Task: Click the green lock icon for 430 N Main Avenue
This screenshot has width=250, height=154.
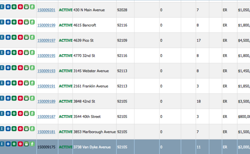Action: coord(26,7)
